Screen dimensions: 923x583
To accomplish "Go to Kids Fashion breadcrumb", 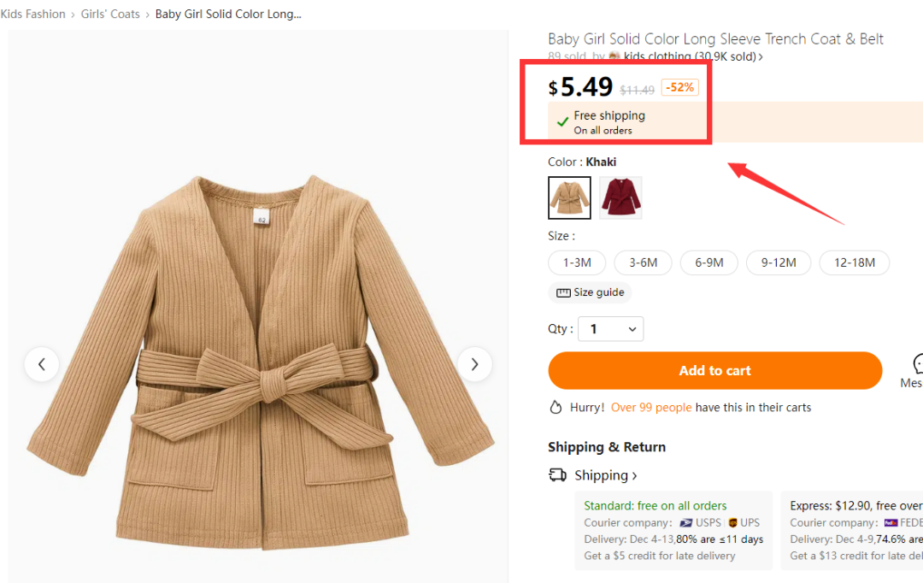I will point(33,15).
